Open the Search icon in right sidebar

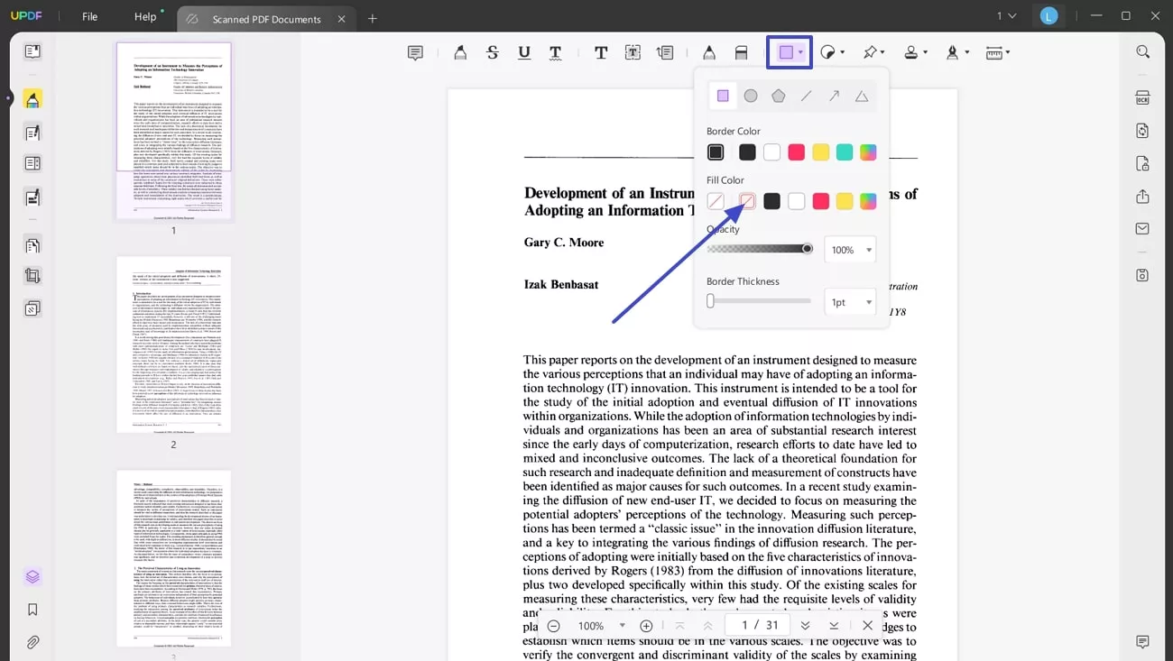(x=1143, y=52)
